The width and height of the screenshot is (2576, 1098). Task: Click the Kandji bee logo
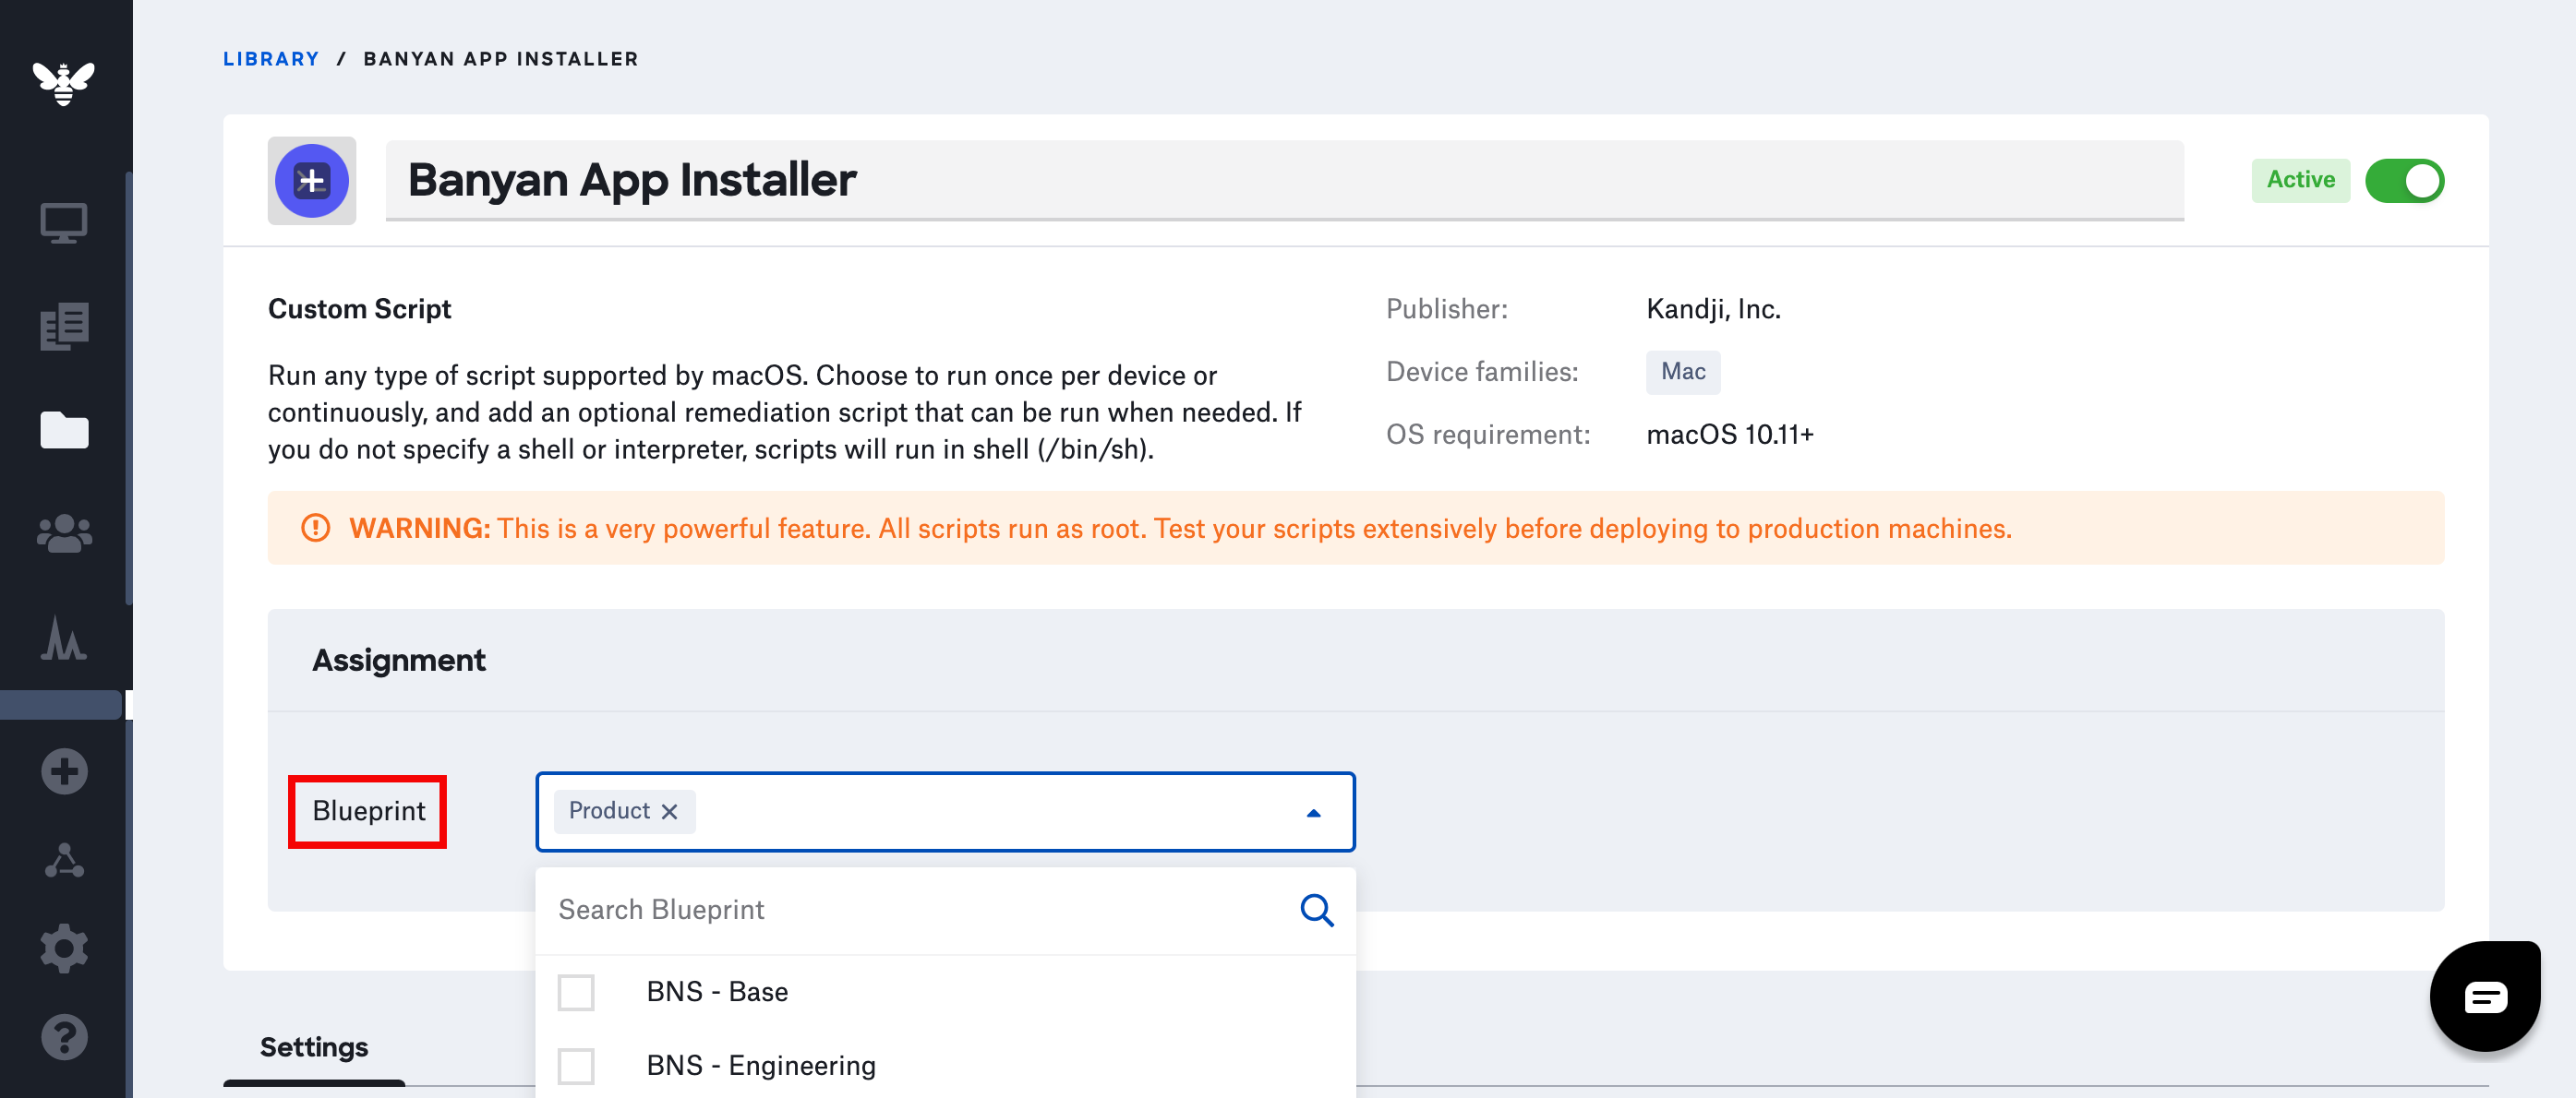point(63,83)
